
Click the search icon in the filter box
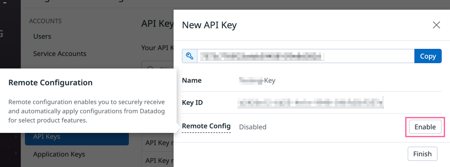coord(150,69)
